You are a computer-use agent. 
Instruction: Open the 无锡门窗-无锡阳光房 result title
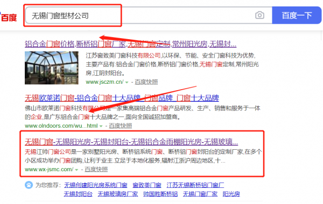(x=131, y=142)
